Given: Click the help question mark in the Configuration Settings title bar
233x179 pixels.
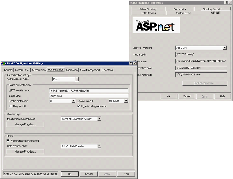Looking at the screenshot, I should (131, 63).
